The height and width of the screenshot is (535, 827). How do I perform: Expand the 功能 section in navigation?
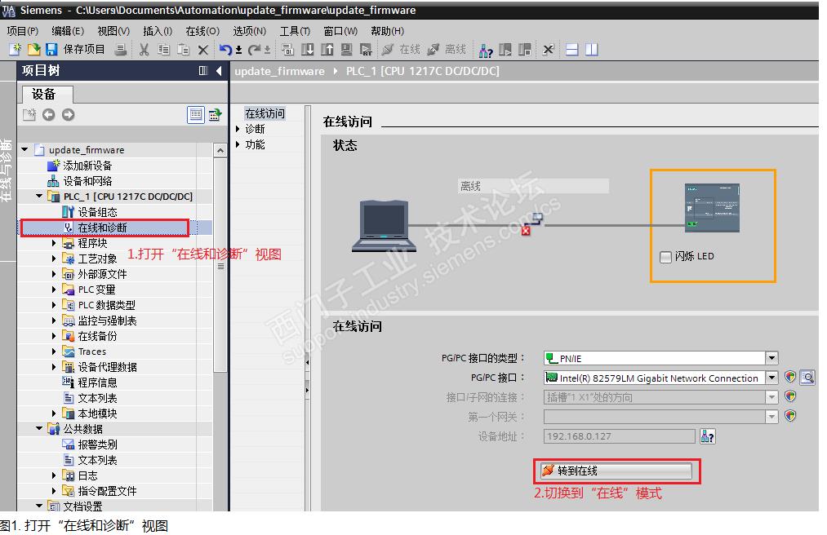click(x=238, y=144)
